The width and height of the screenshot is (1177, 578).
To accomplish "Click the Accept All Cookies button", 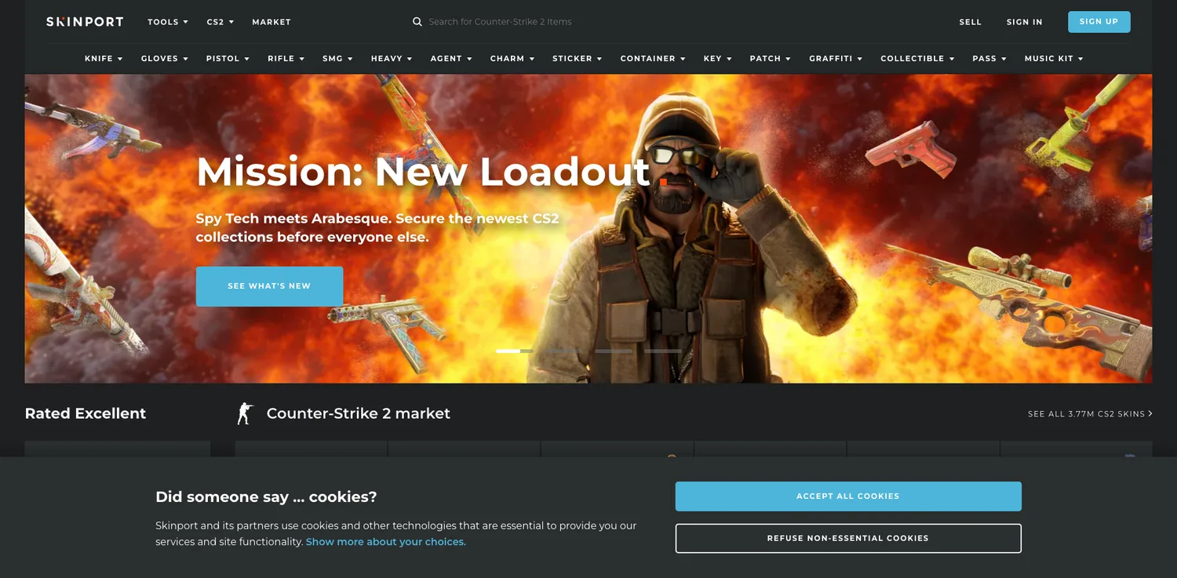I will point(848,496).
